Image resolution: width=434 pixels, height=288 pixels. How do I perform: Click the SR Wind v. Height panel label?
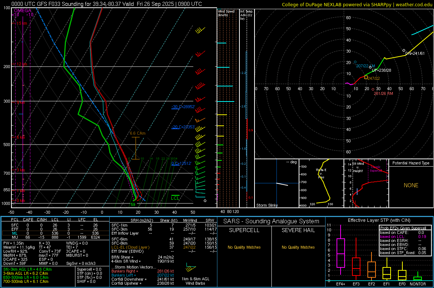359,167
